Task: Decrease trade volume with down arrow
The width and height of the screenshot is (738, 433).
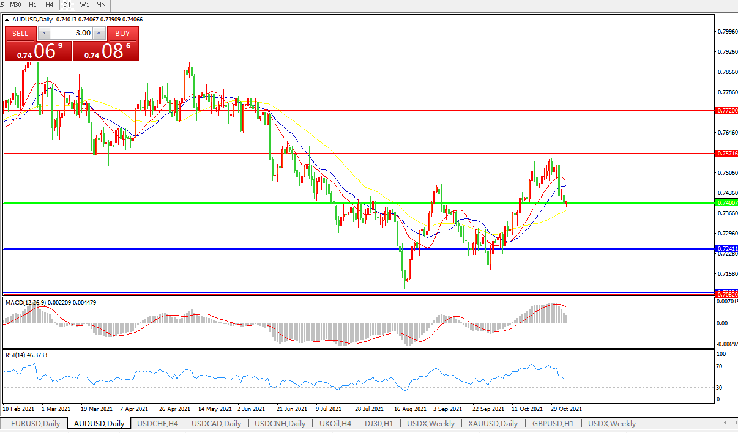Action: (x=44, y=33)
